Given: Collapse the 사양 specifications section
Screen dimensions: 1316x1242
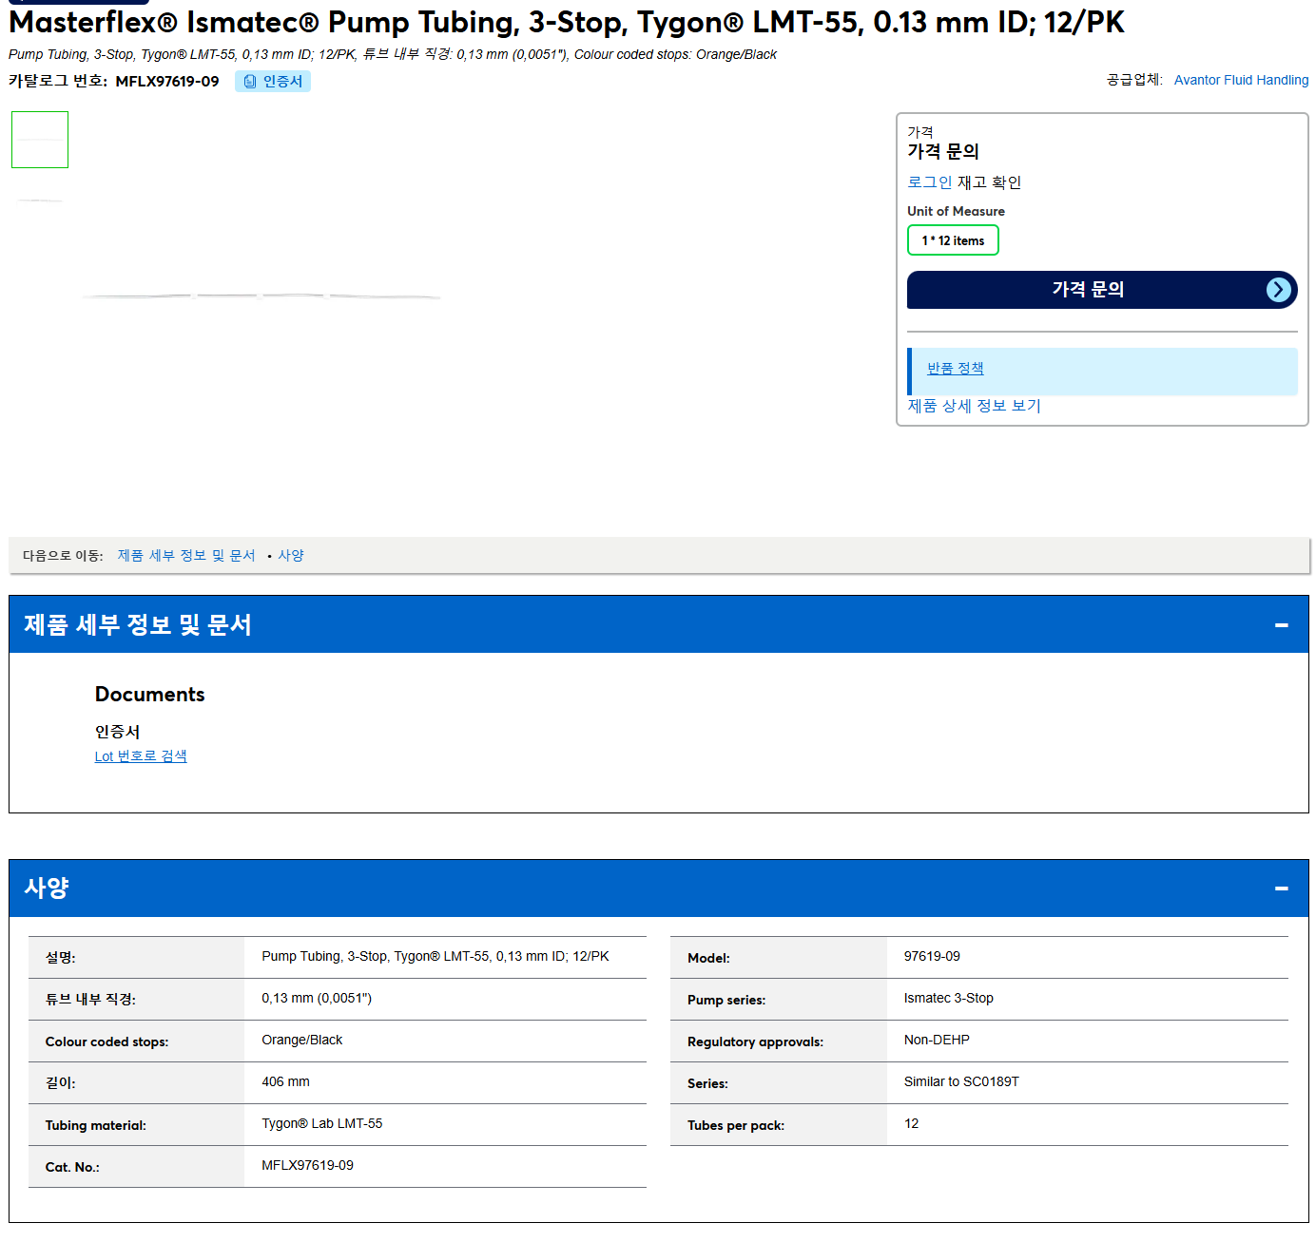Looking at the screenshot, I should [x=1281, y=889].
